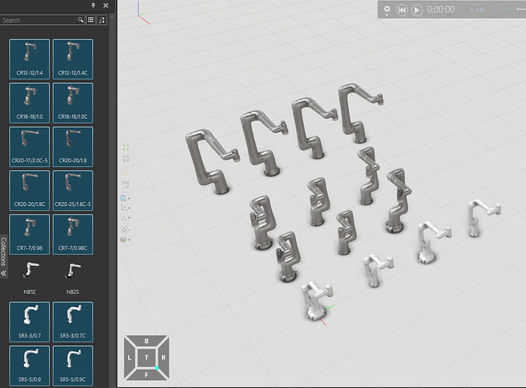Click the T top face of view cube
The image size is (526, 388).
pos(146,358)
